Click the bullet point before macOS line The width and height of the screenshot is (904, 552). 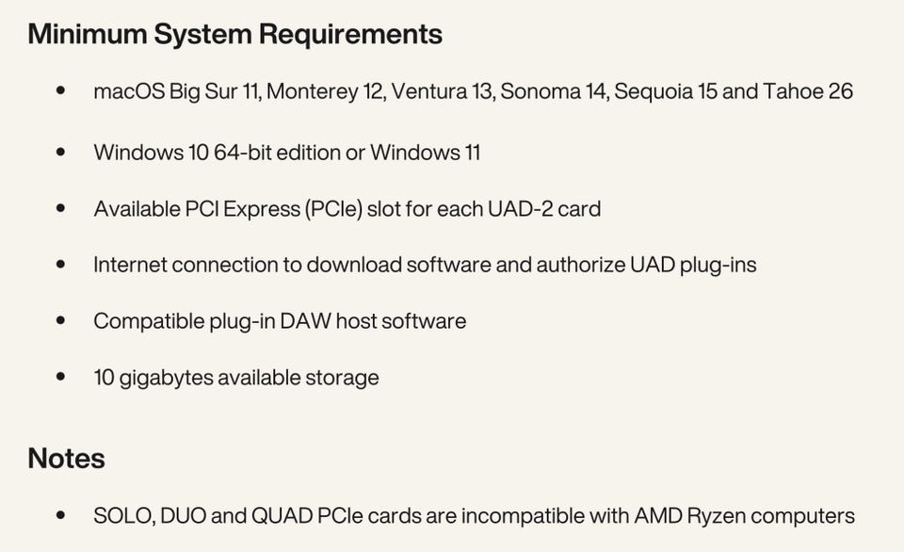[61, 91]
